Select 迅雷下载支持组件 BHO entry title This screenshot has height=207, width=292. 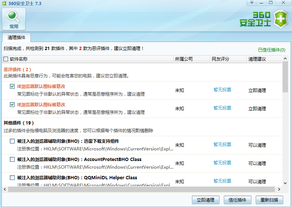[x=68, y=141]
